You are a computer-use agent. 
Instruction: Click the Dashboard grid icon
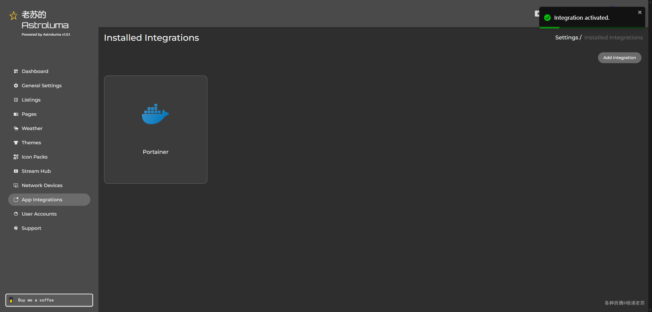[x=16, y=71]
